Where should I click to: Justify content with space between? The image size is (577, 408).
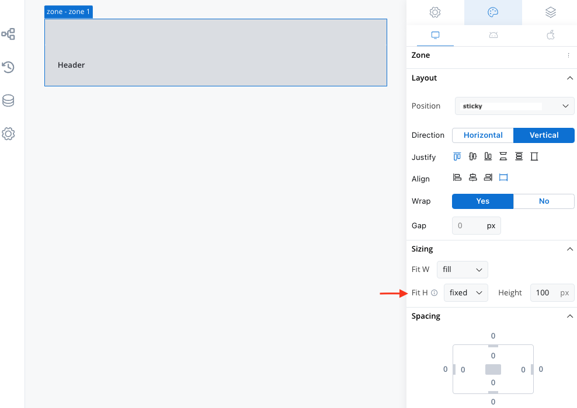click(503, 157)
